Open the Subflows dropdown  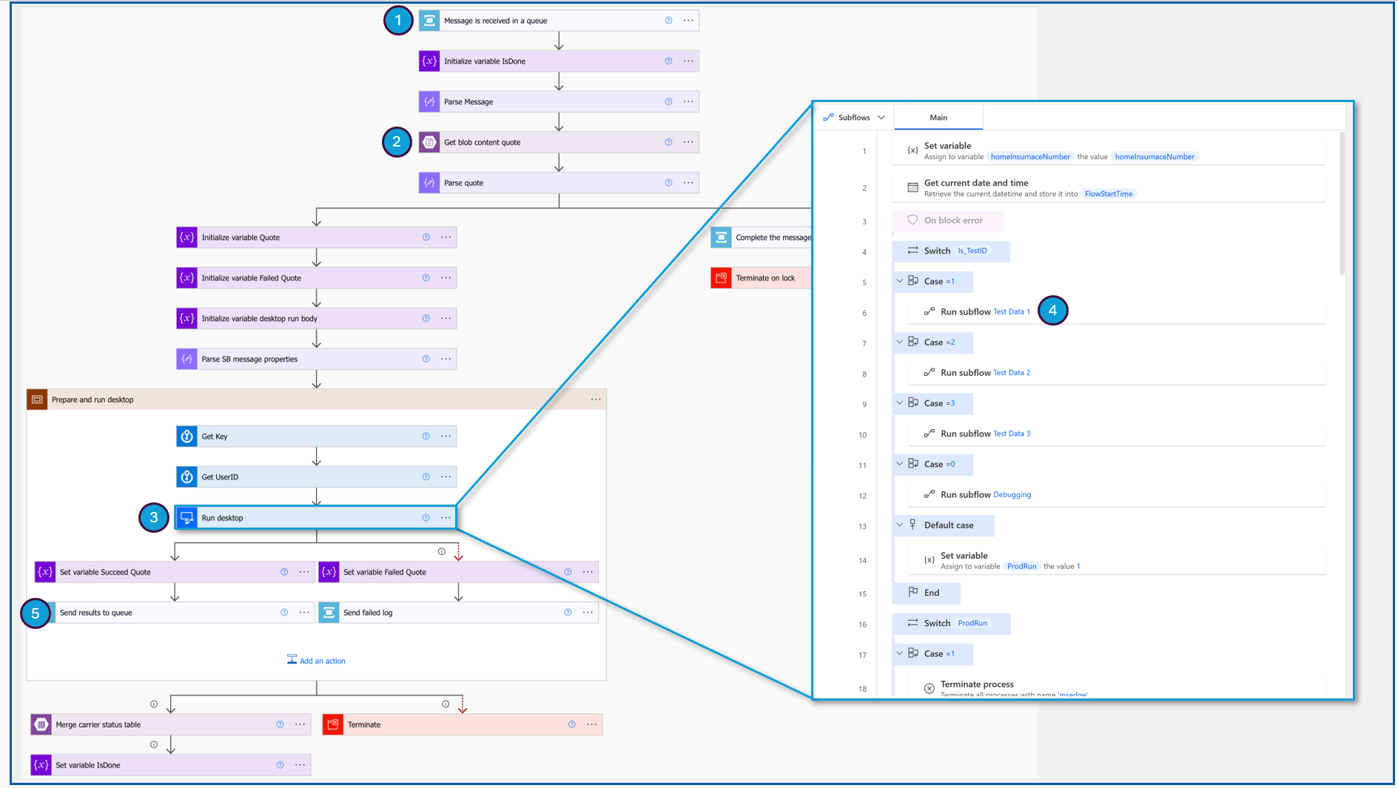[881, 117]
